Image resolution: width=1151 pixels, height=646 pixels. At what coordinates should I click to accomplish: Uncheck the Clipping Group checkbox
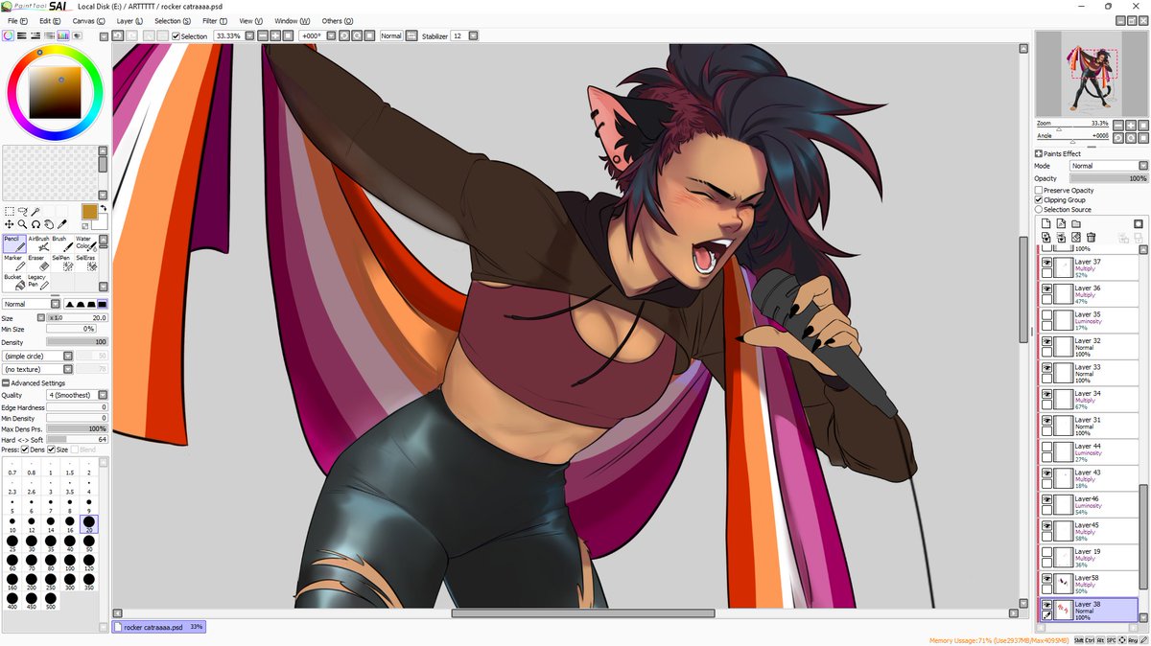(1039, 199)
